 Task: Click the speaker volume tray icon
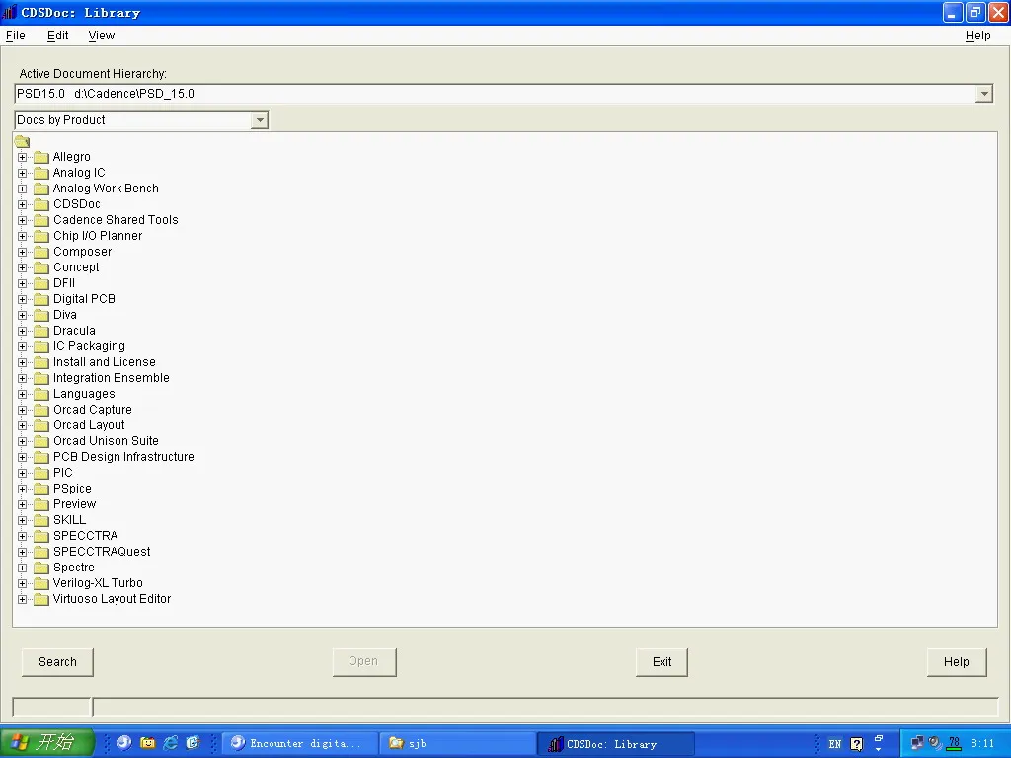point(935,743)
